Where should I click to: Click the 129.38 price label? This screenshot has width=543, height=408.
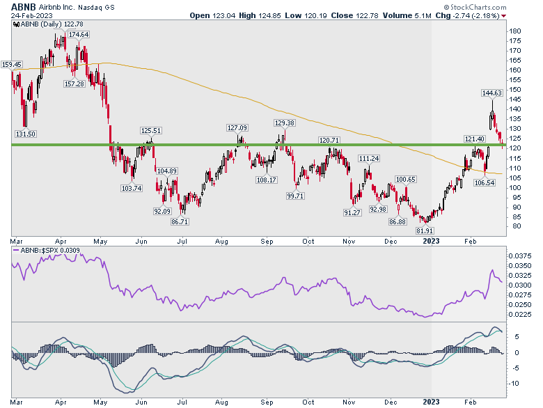[x=284, y=123]
